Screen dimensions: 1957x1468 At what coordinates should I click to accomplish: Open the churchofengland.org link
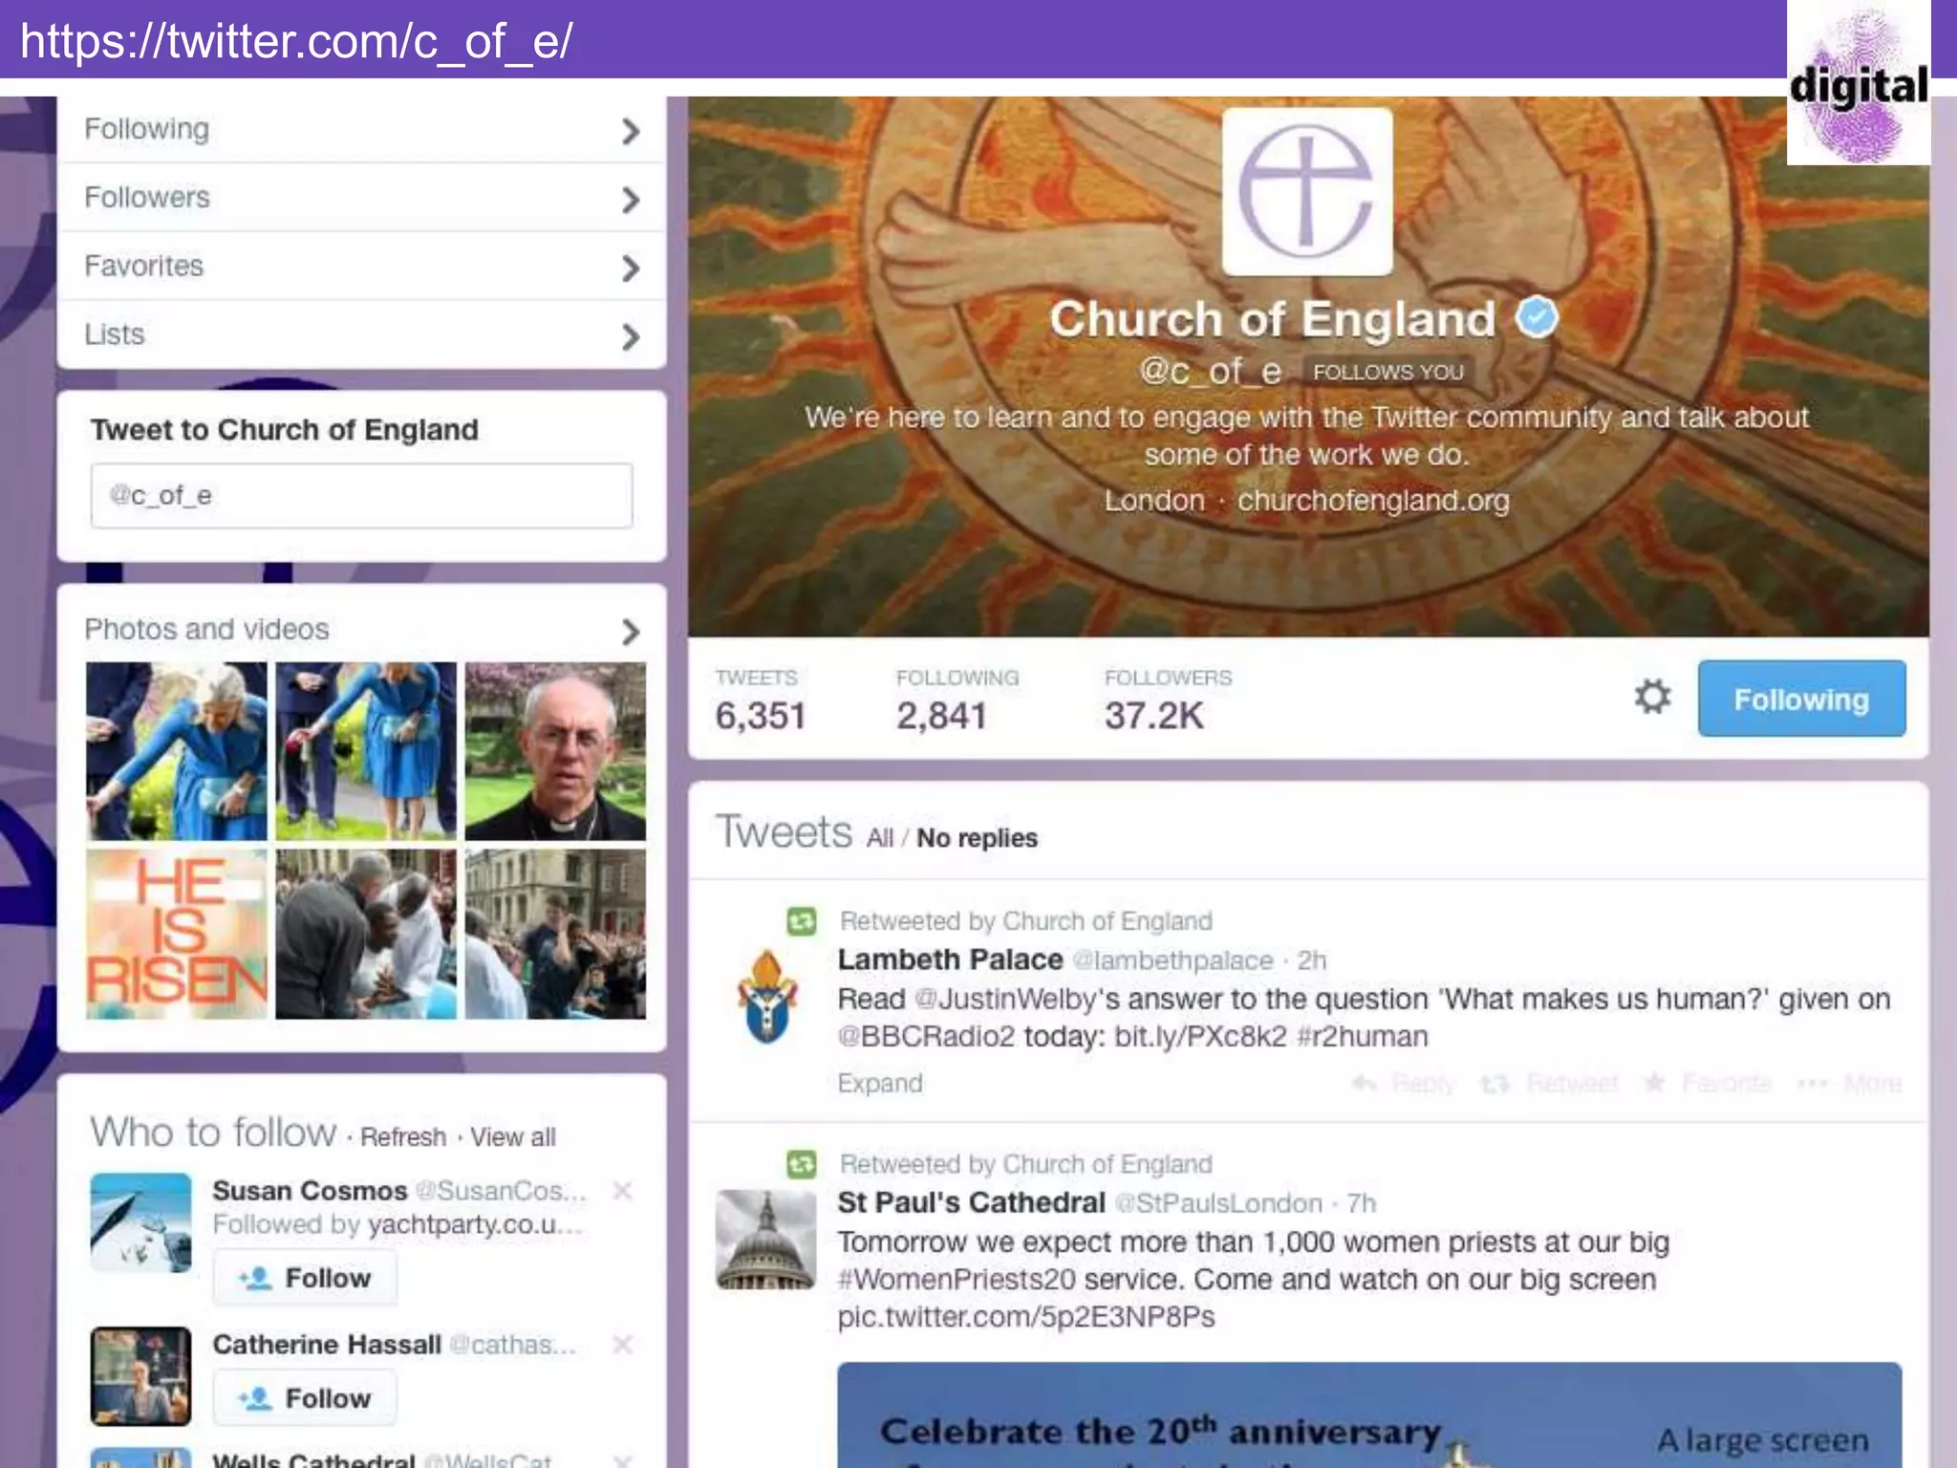pos(1373,501)
